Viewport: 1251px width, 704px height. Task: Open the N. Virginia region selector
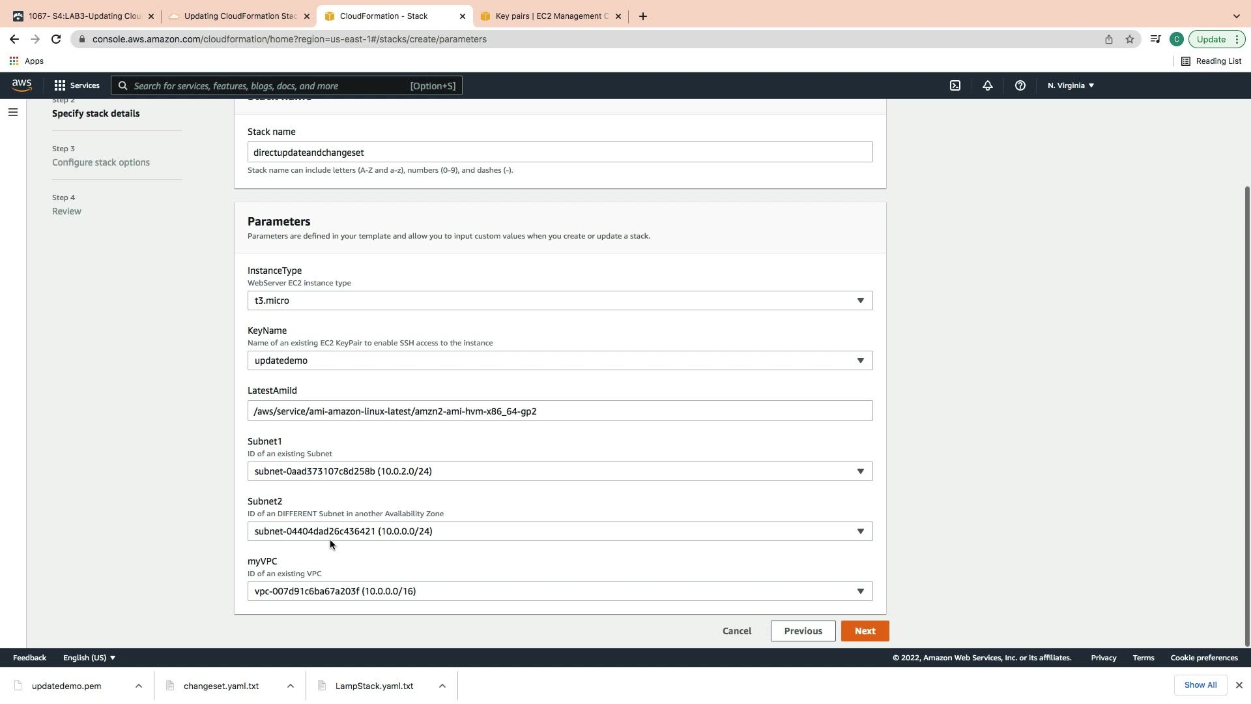coord(1071,85)
